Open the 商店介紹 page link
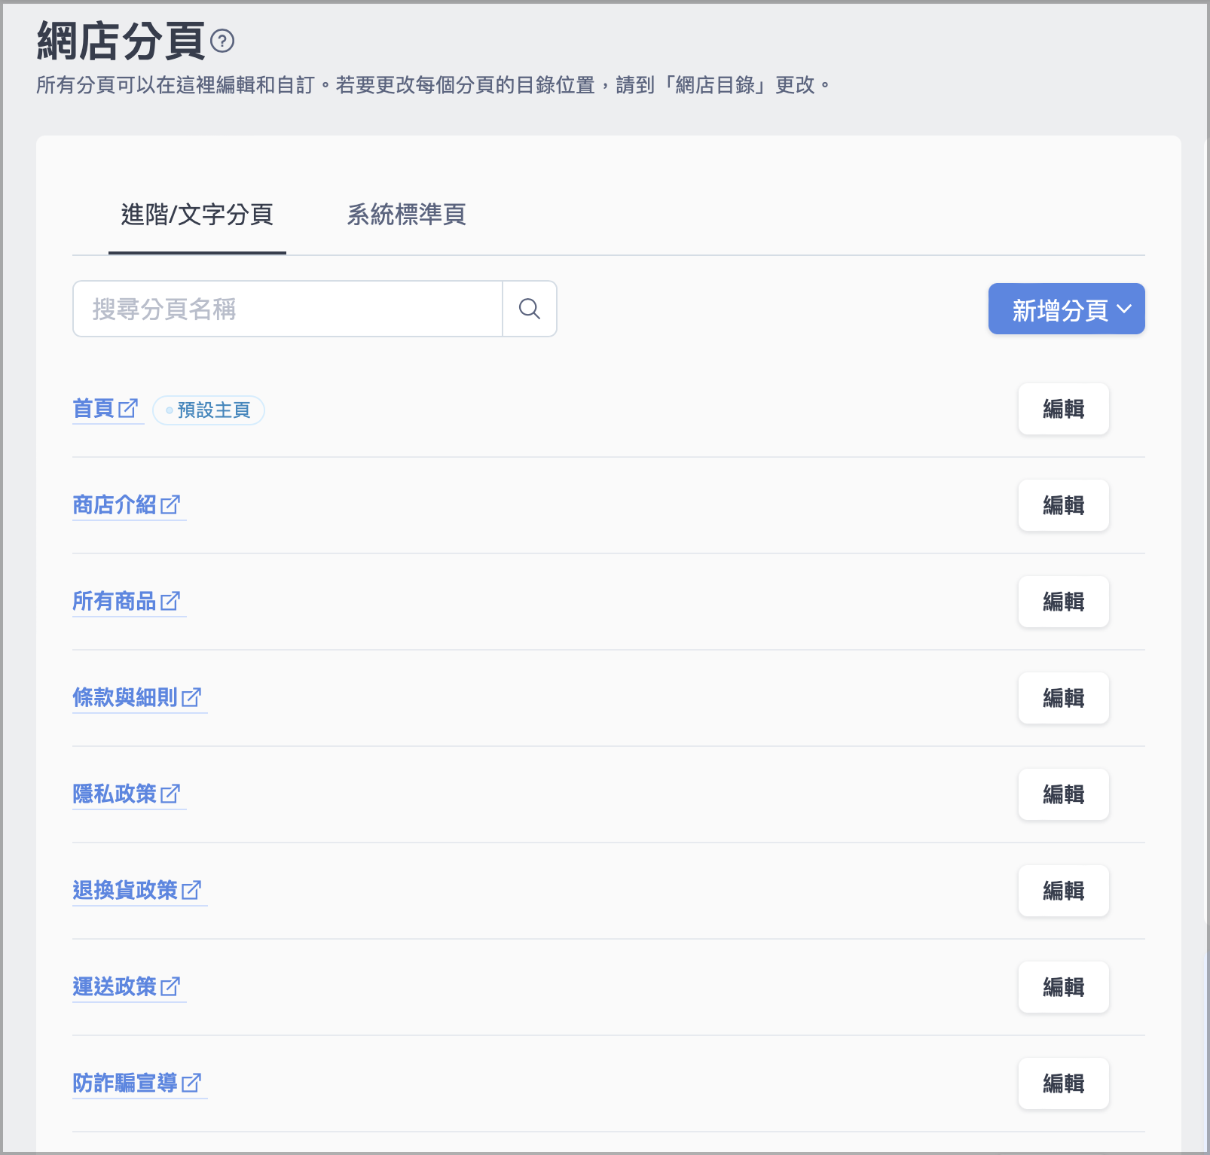Image resolution: width=1210 pixels, height=1155 pixels. (x=115, y=505)
